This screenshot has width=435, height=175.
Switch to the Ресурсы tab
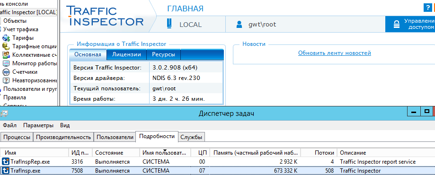coord(163,54)
